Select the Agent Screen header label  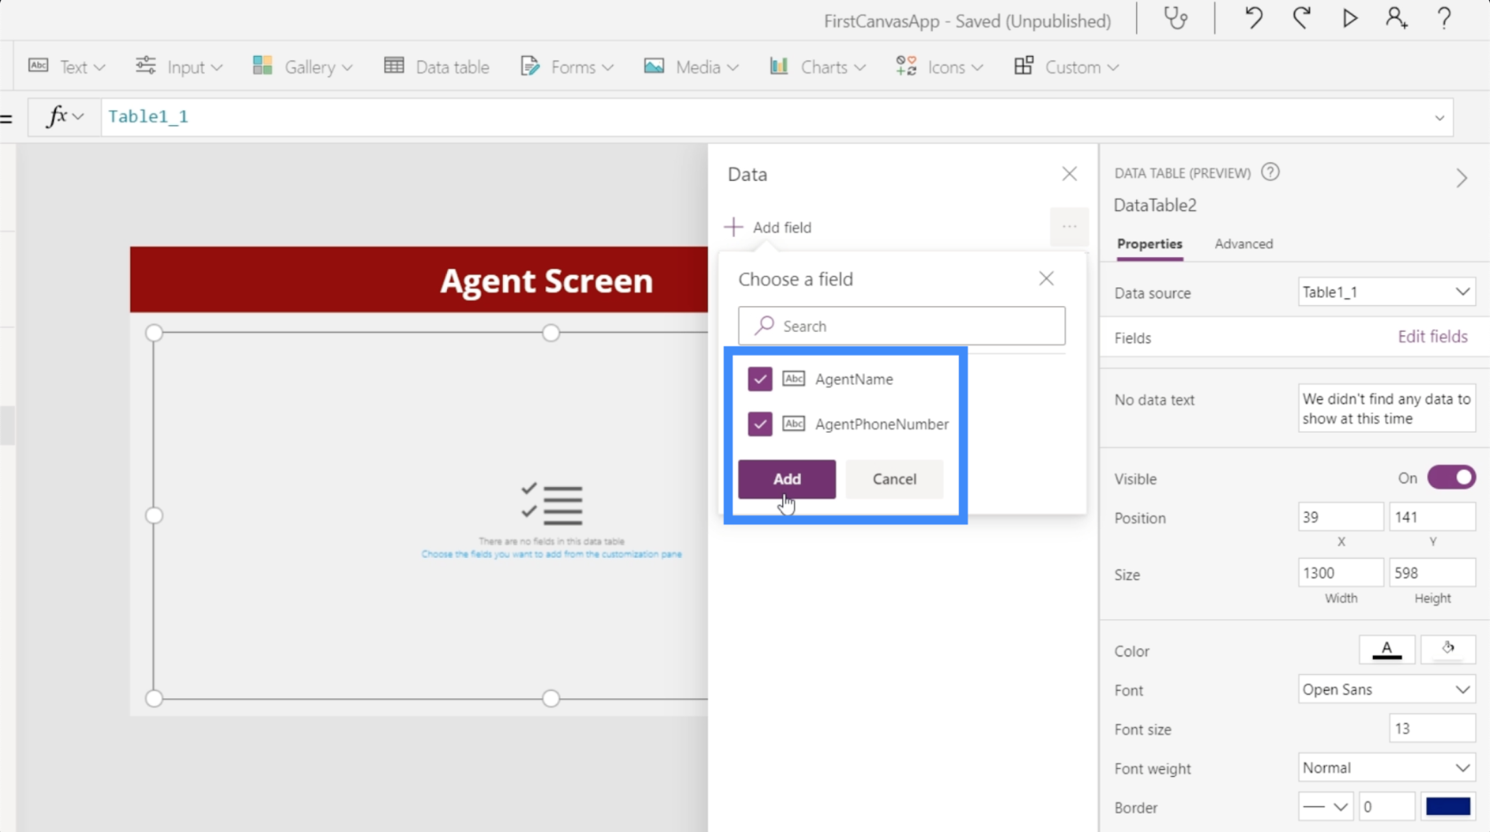click(546, 280)
